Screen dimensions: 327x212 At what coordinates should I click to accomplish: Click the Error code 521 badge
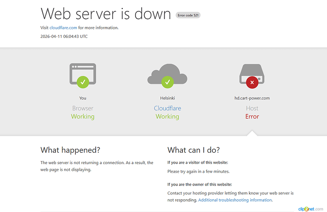(188, 15)
